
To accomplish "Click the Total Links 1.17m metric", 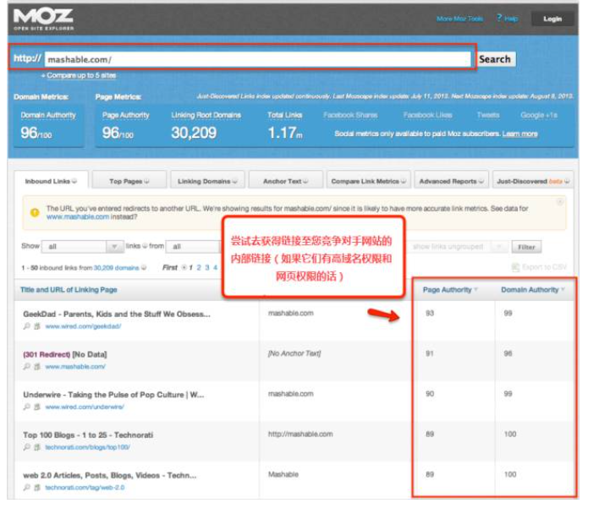I will (x=285, y=126).
